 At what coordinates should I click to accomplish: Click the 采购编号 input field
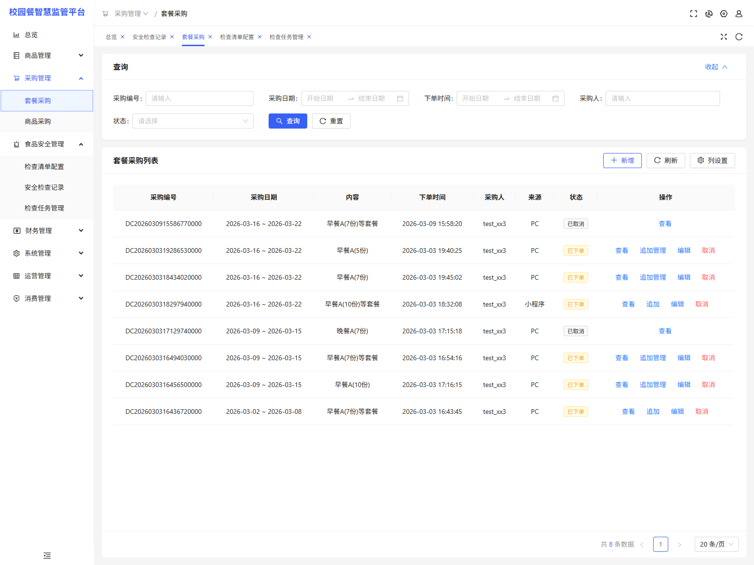(199, 98)
